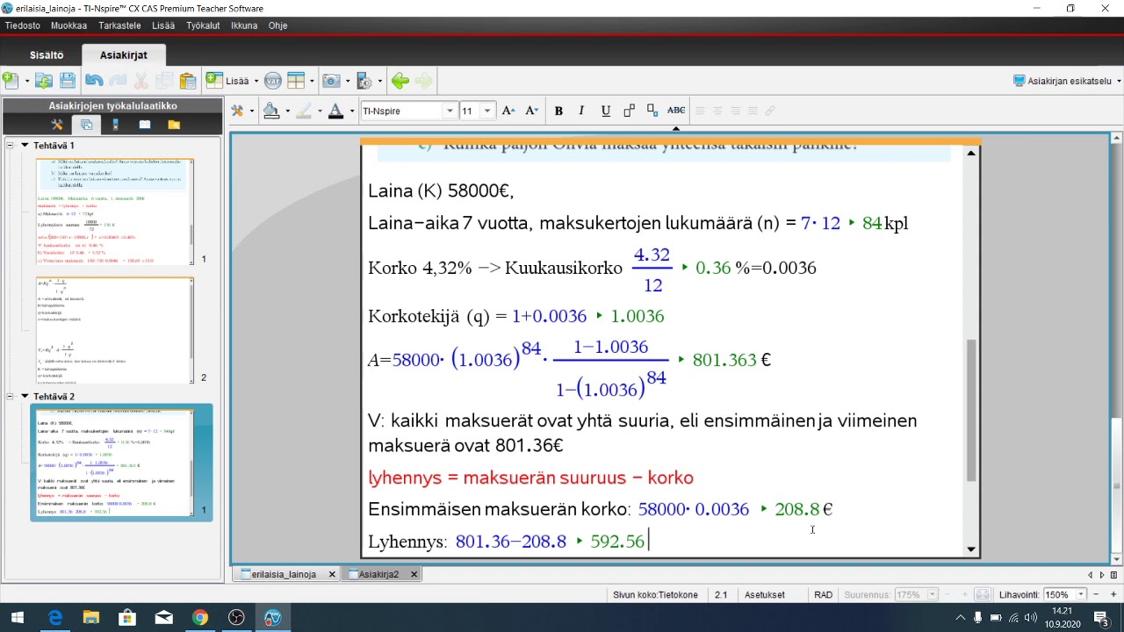Collapse Tehtävä 1 in page sorter
Screen dimensions: 1124x632
pyautogui.click(x=25, y=145)
